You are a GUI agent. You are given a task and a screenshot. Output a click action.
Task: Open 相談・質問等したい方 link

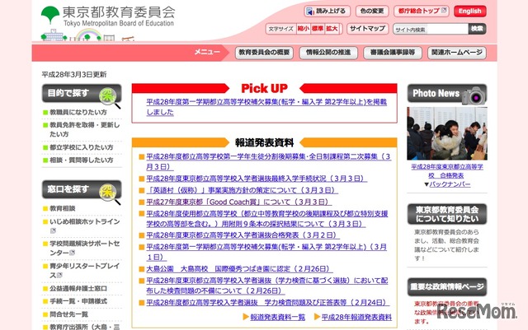tap(82, 160)
